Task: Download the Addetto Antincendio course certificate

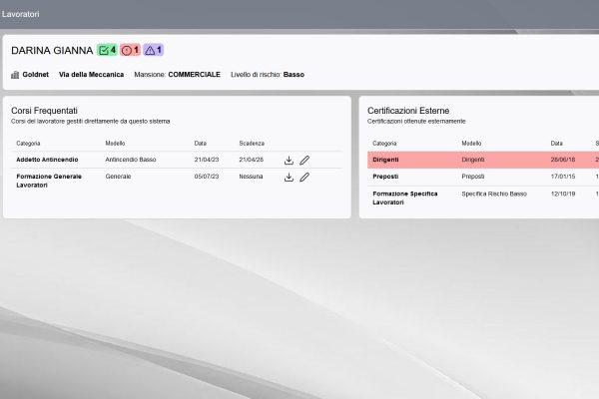Action: pos(289,161)
